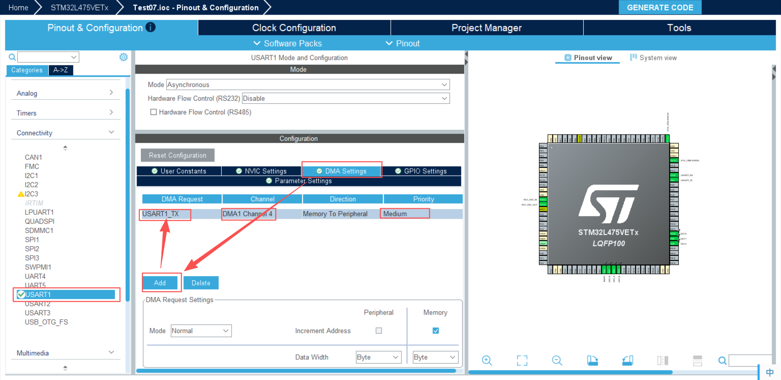The width and height of the screenshot is (781, 380).
Task: Click Reset Configuration button
Action: point(177,155)
